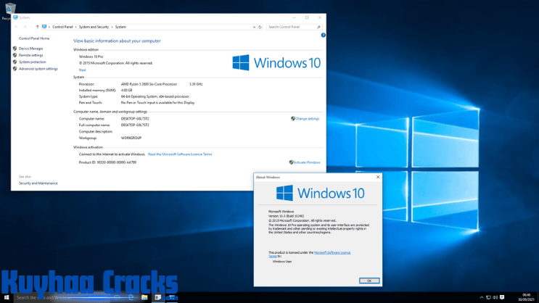This screenshot has height=303, width=539.
Task: Expand the address bar history dropdown
Action: pyautogui.click(x=253, y=27)
